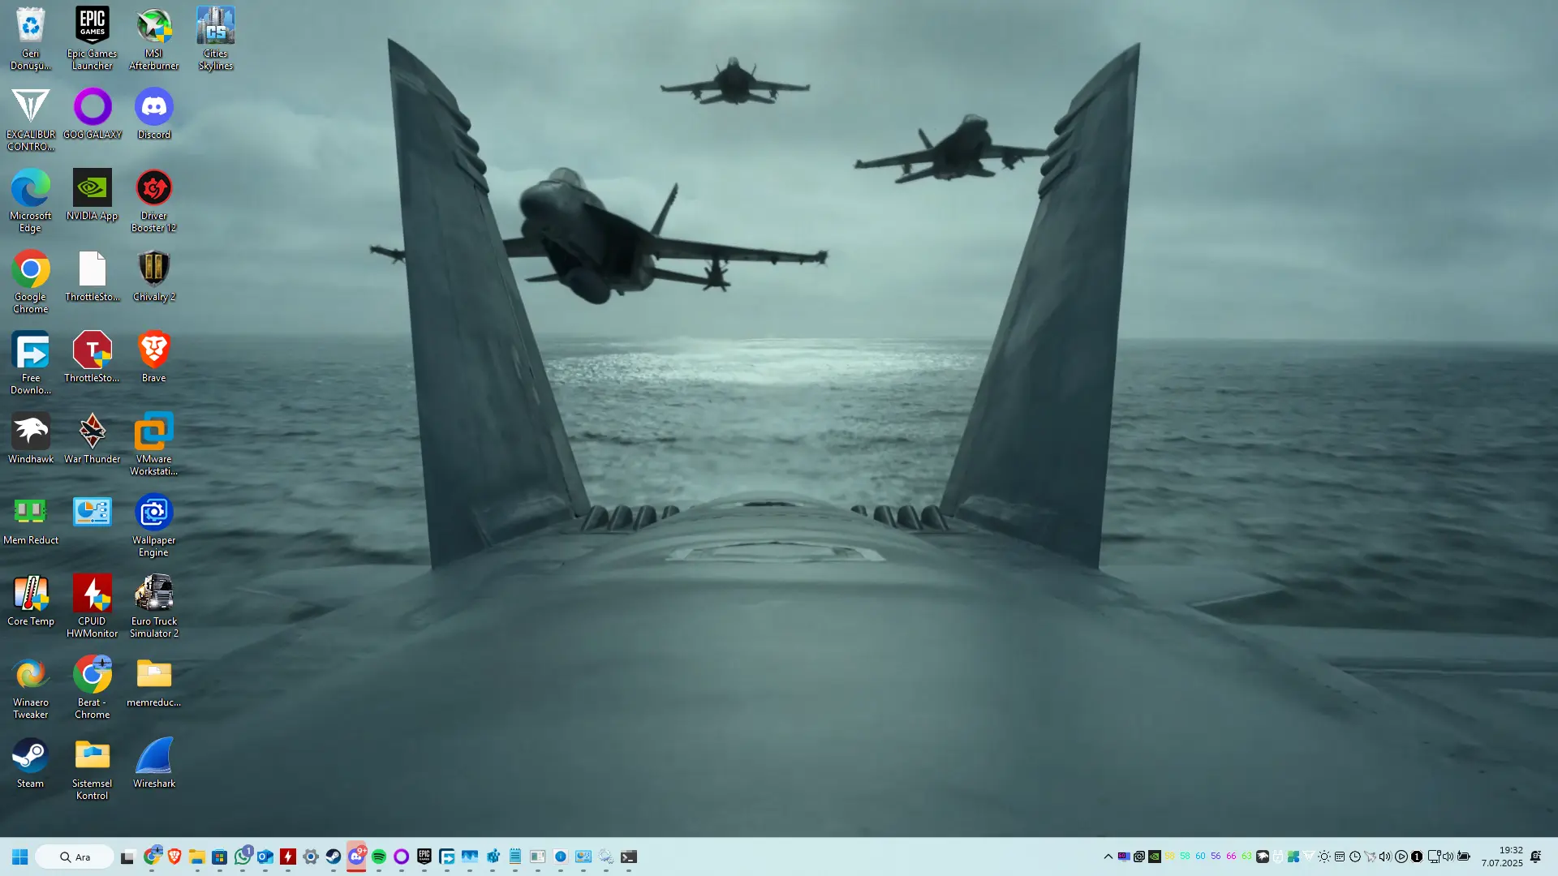The width and height of the screenshot is (1558, 876).
Task: Select the Wireshark desktop shortcut
Action: tap(154, 762)
